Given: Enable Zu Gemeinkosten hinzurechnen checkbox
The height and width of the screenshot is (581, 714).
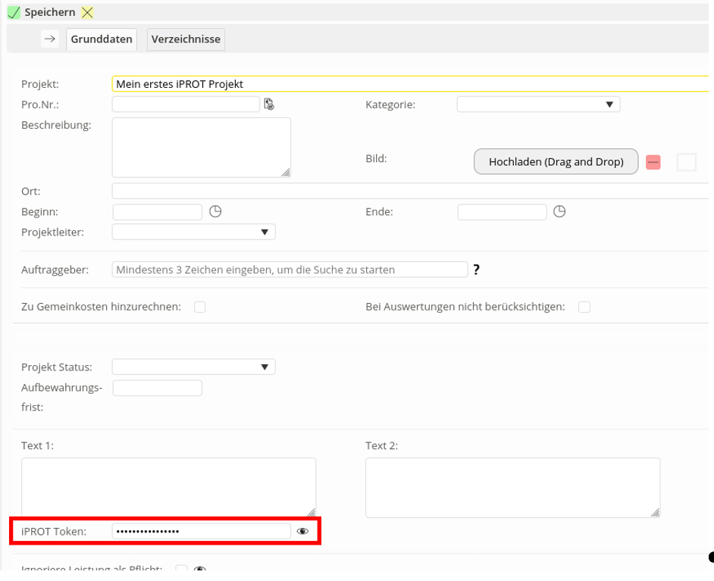Looking at the screenshot, I should pos(200,307).
